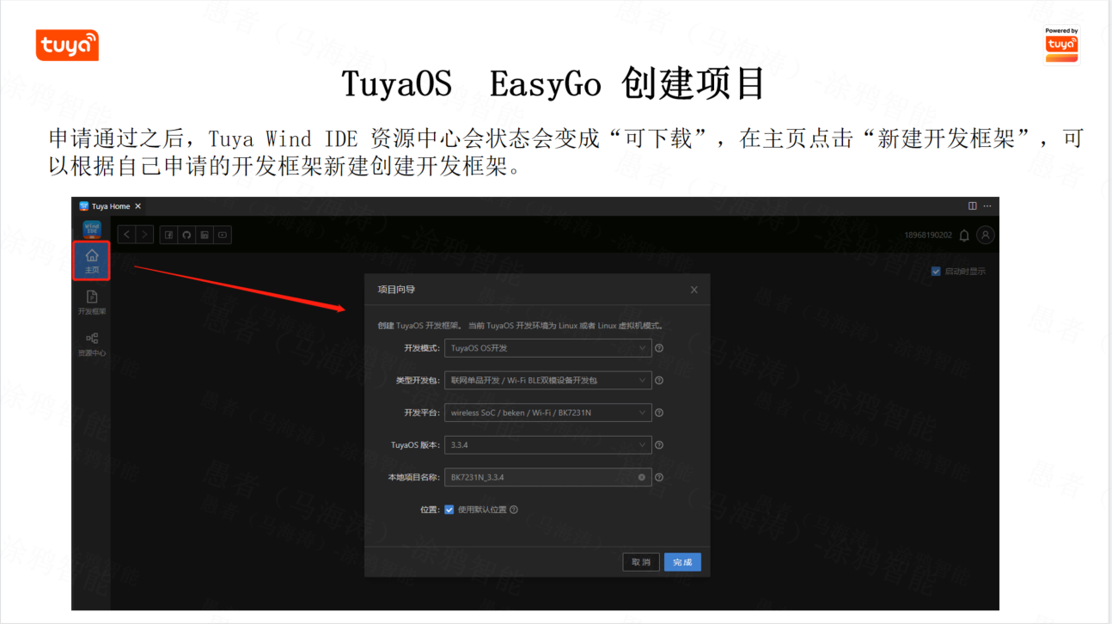The width and height of the screenshot is (1112, 624).
Task: Click the Wind IDE logo in sidebar
Action: [x=92, y=230]
